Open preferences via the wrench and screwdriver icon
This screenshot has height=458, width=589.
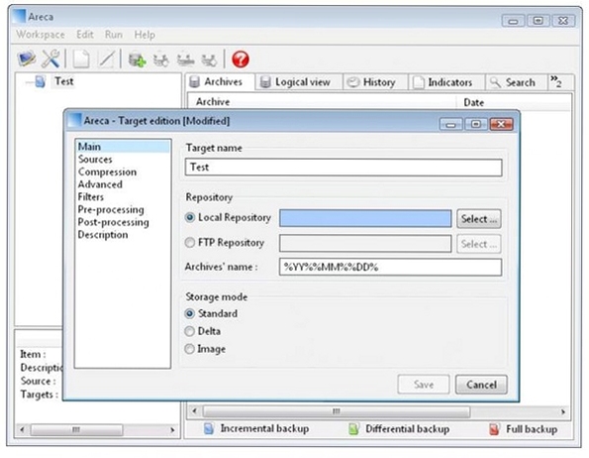click(50, 58)
